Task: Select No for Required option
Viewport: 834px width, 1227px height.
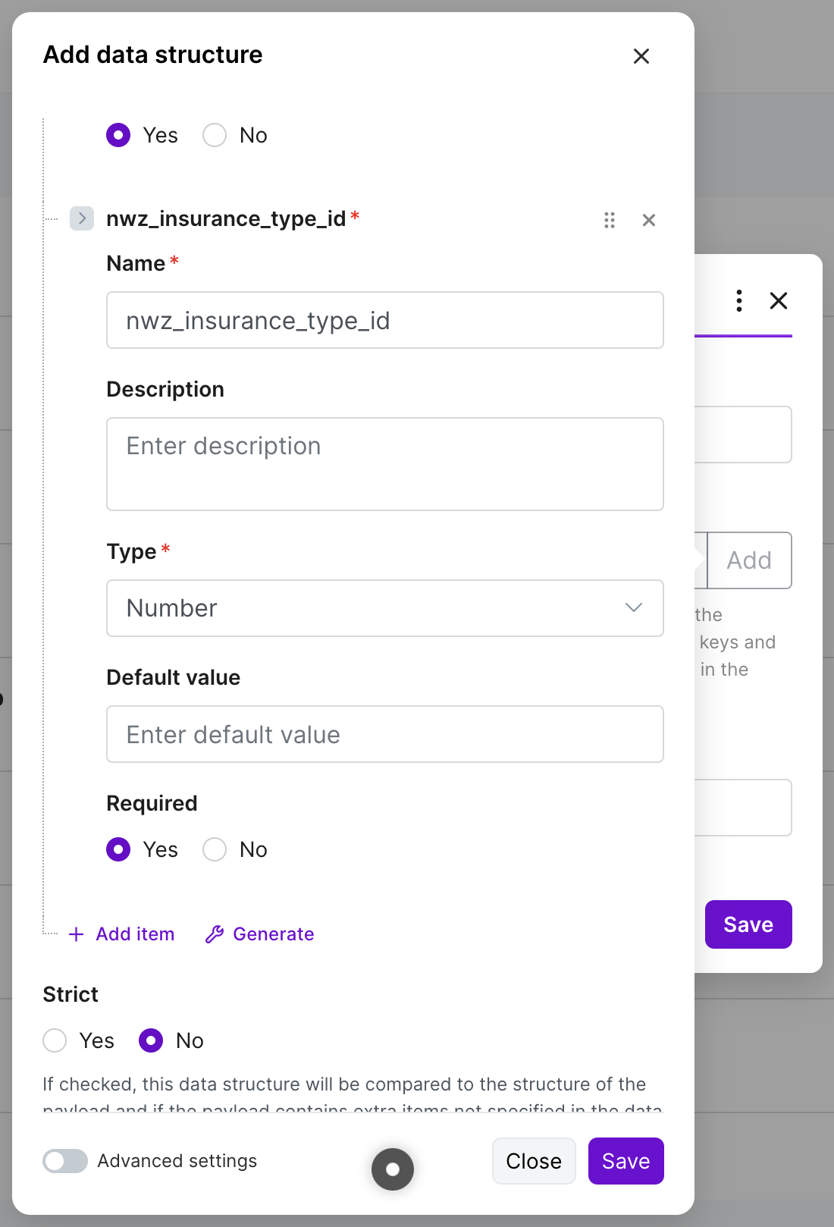Action: (x=215, y=849)
